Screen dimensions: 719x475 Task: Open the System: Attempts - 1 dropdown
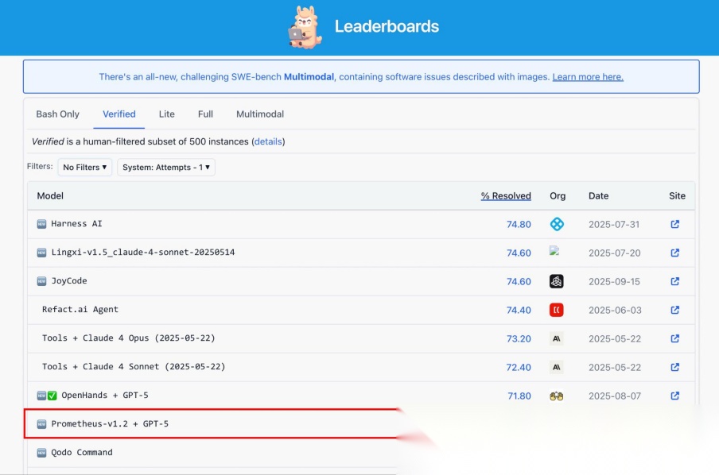166,167
